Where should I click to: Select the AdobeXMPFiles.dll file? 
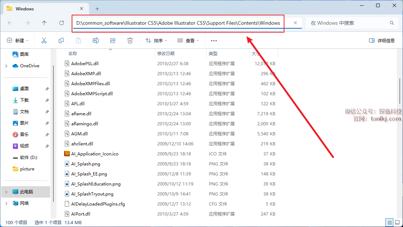click(91, 83)
